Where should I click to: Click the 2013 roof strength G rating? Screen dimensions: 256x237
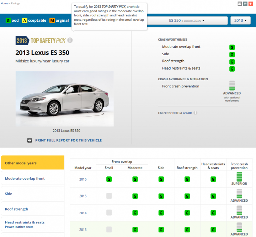(187, 230)
